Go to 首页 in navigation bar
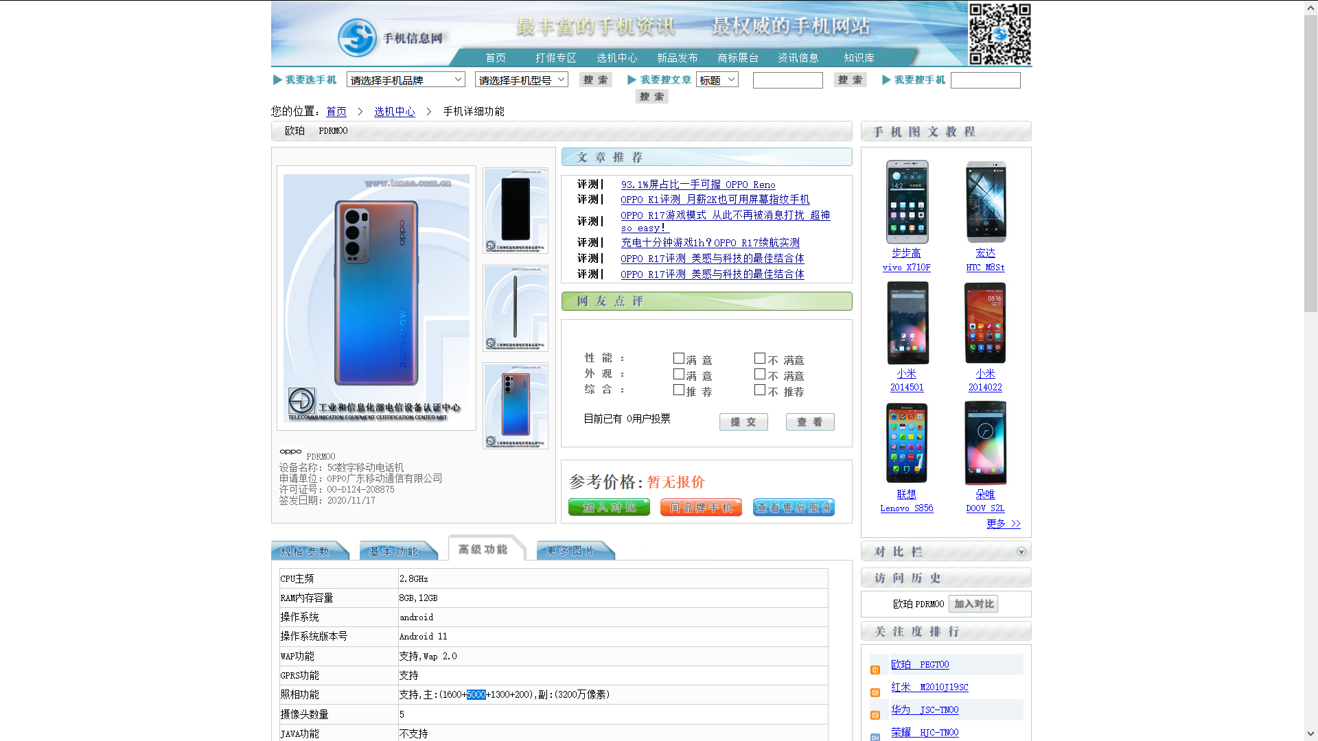Viewport: 1318px width, 741px height. (496, 58)
